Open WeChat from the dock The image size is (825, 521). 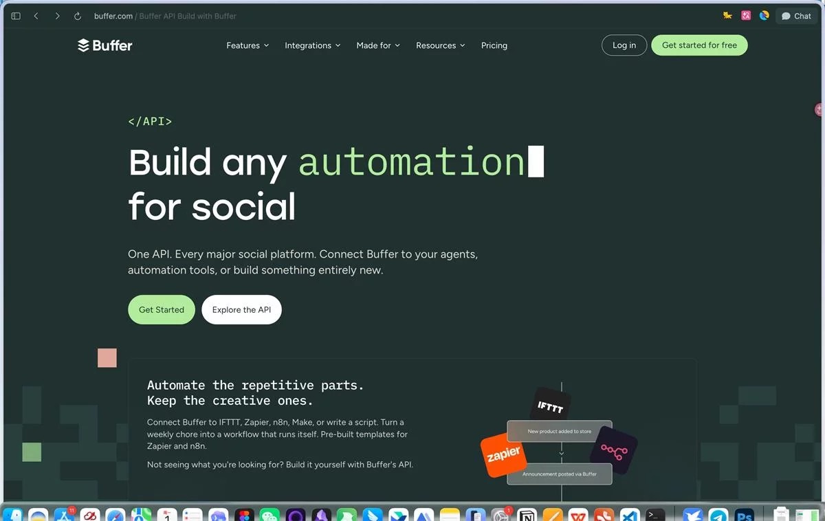[x=269, y=515]
